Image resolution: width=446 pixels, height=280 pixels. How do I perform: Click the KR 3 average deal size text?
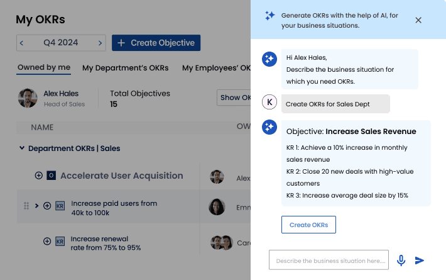347,196
